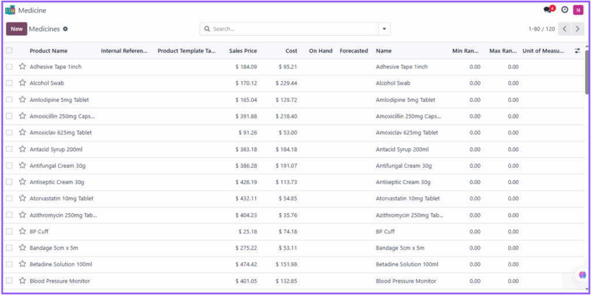Sort by Sales Price column header
This screenshot has width=591, height=295.
243,51
